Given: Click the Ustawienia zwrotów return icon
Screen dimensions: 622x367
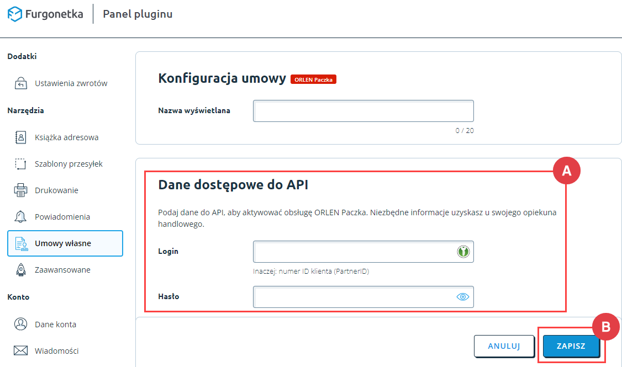Looking at the screenshot, I should click(x=20, y=83).
